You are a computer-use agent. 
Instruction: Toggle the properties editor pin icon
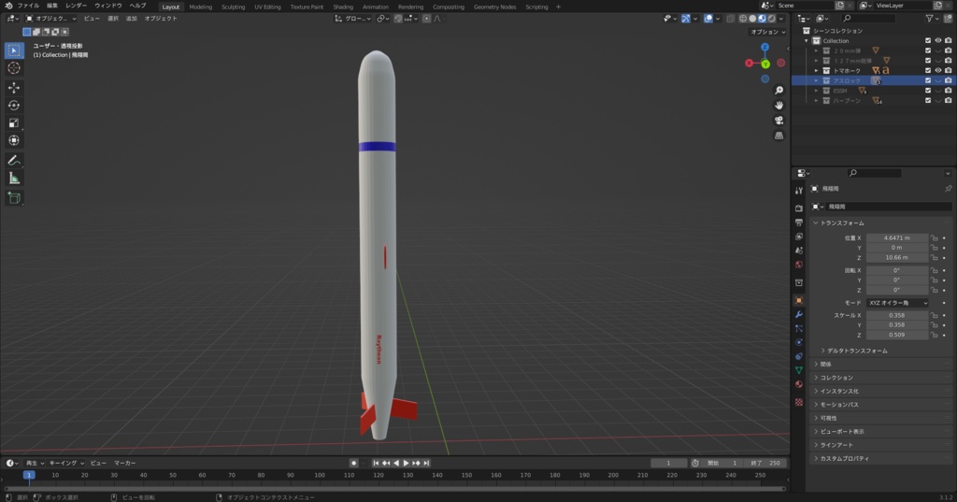pyautogui.click(x=948, y=189)
